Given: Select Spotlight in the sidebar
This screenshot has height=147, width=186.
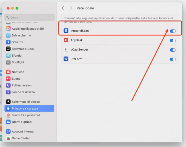Looking at the screenshot, I should coord(29,62).
